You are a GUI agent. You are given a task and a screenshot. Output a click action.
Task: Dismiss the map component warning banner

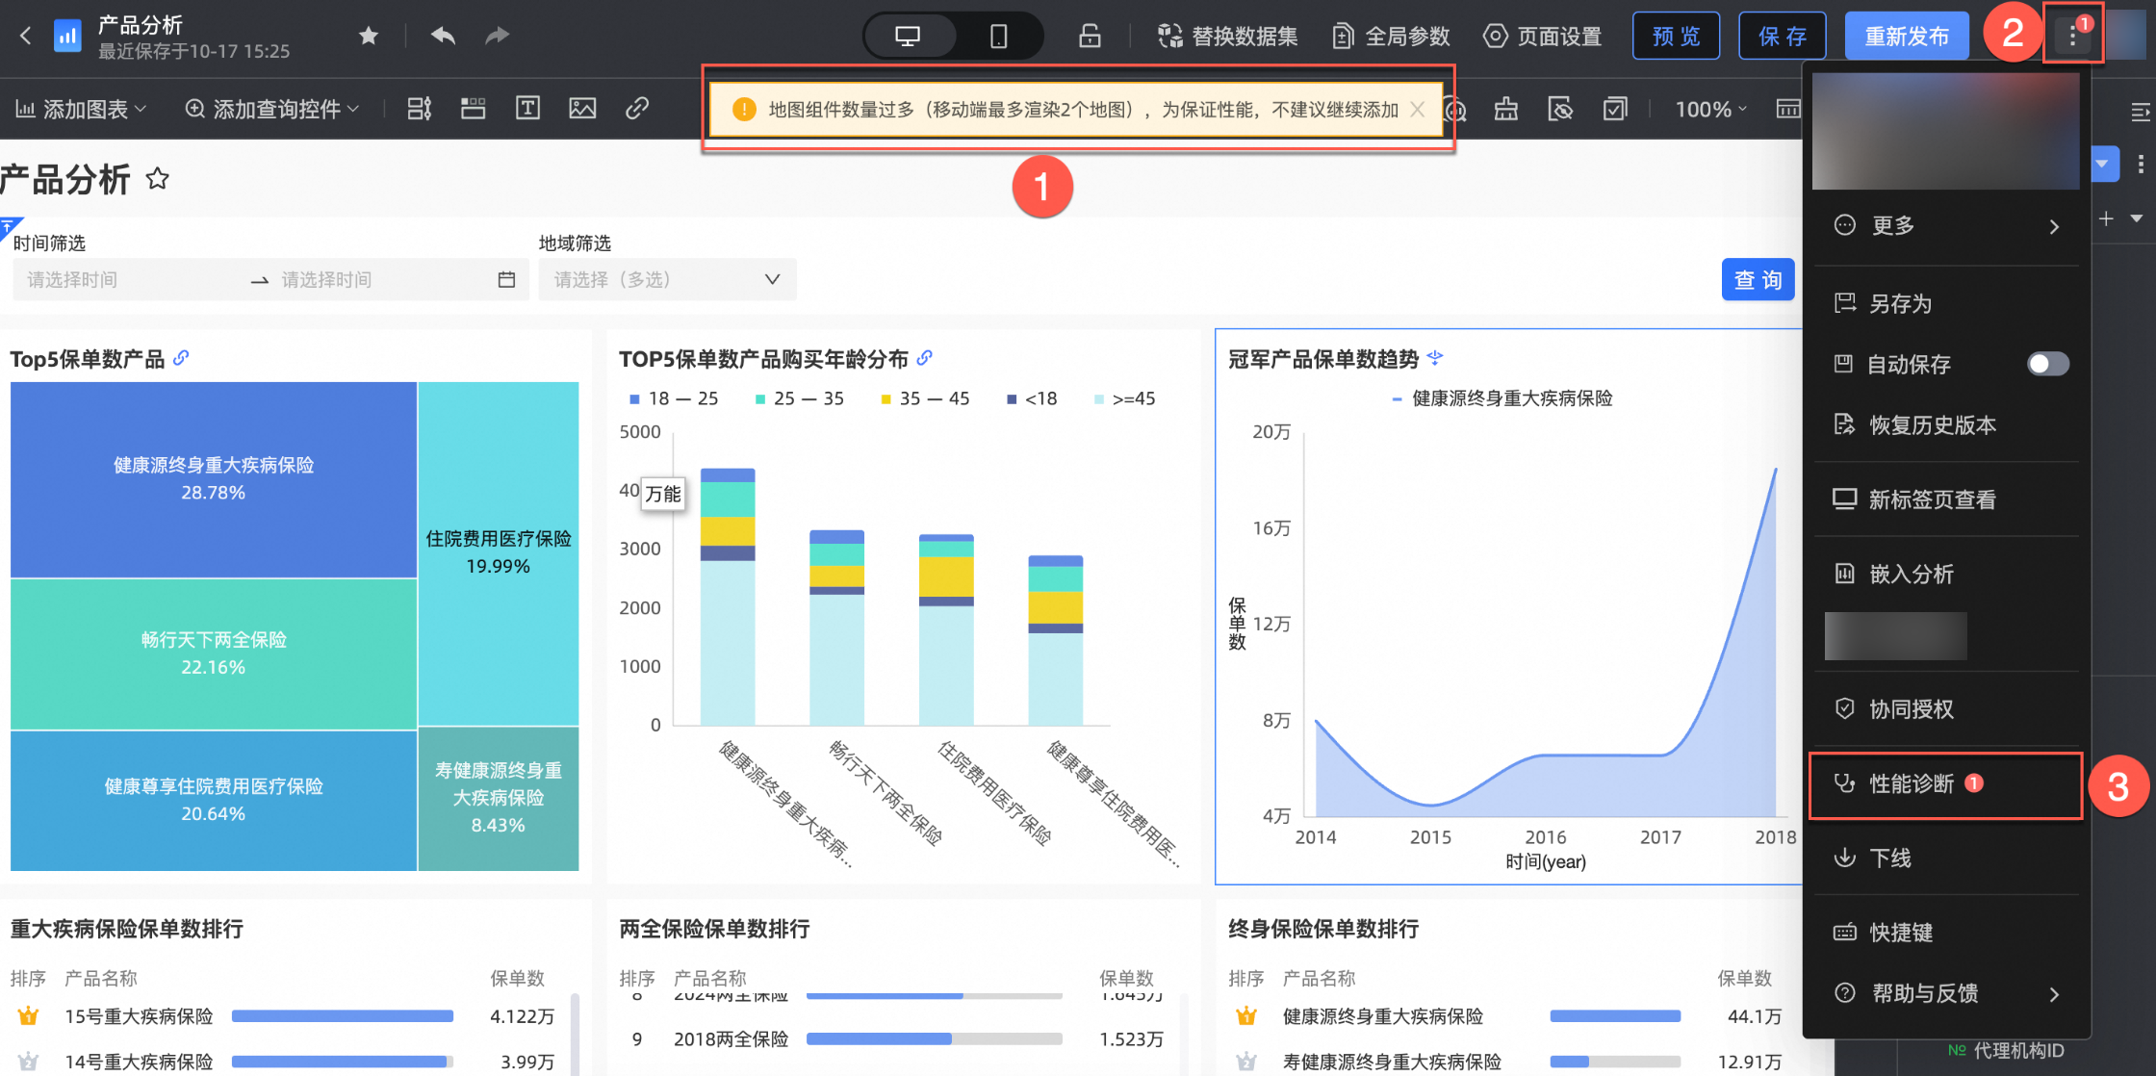pyautogui.click(x=1418, y=110)
